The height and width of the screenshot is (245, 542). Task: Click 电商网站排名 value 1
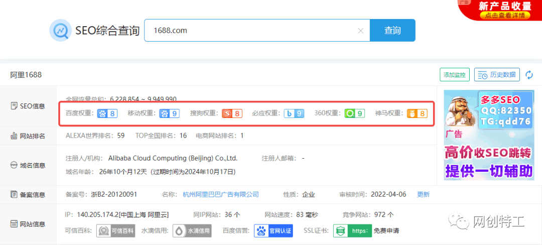coord(242,136)
